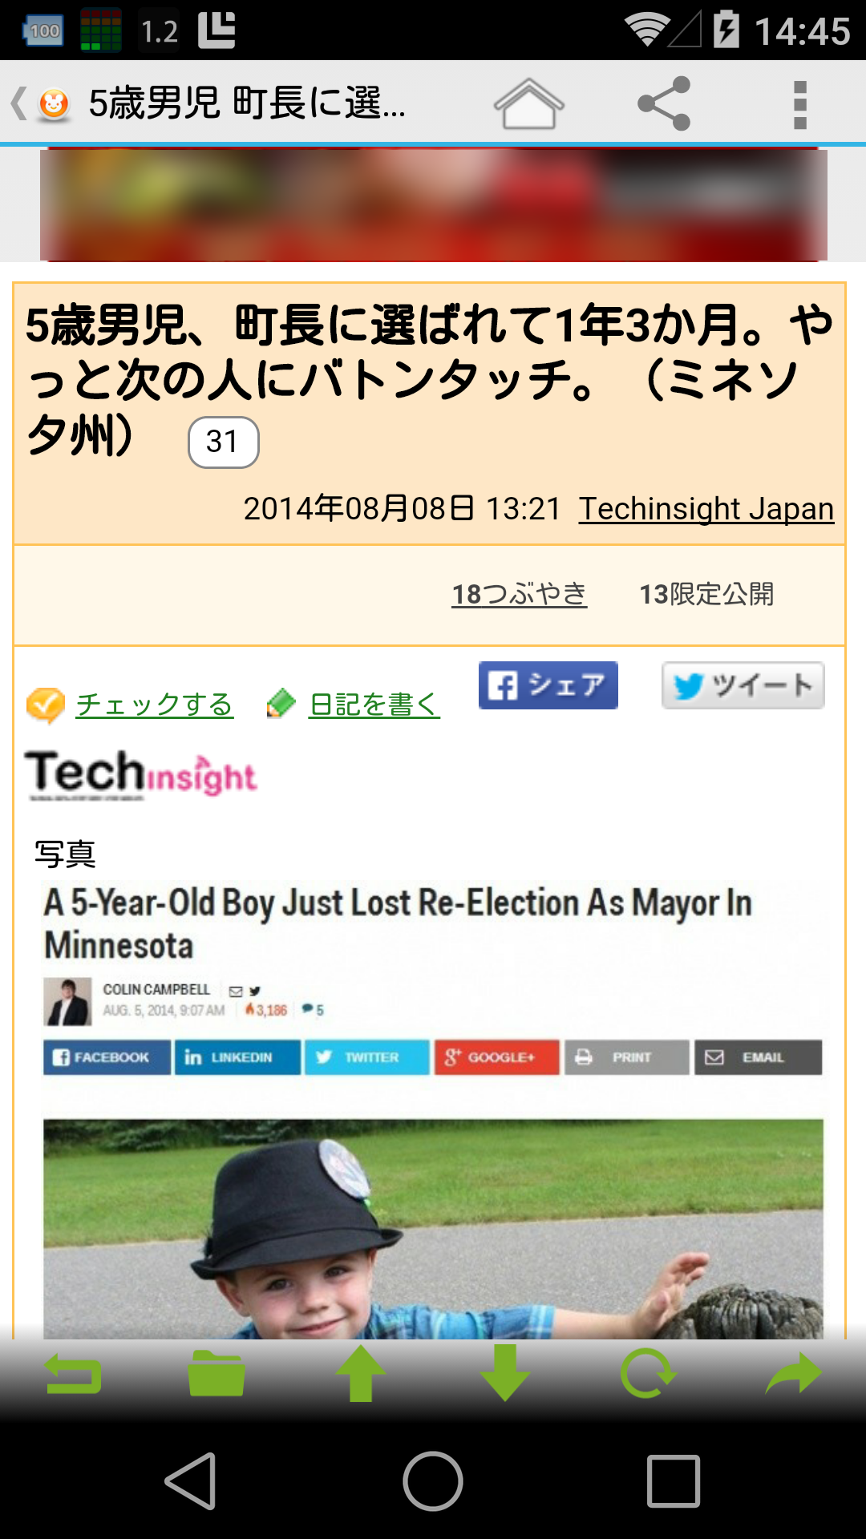Open the 日記を書く link
This screenshot has height=1539, width=866.
[x=374, y=705]
